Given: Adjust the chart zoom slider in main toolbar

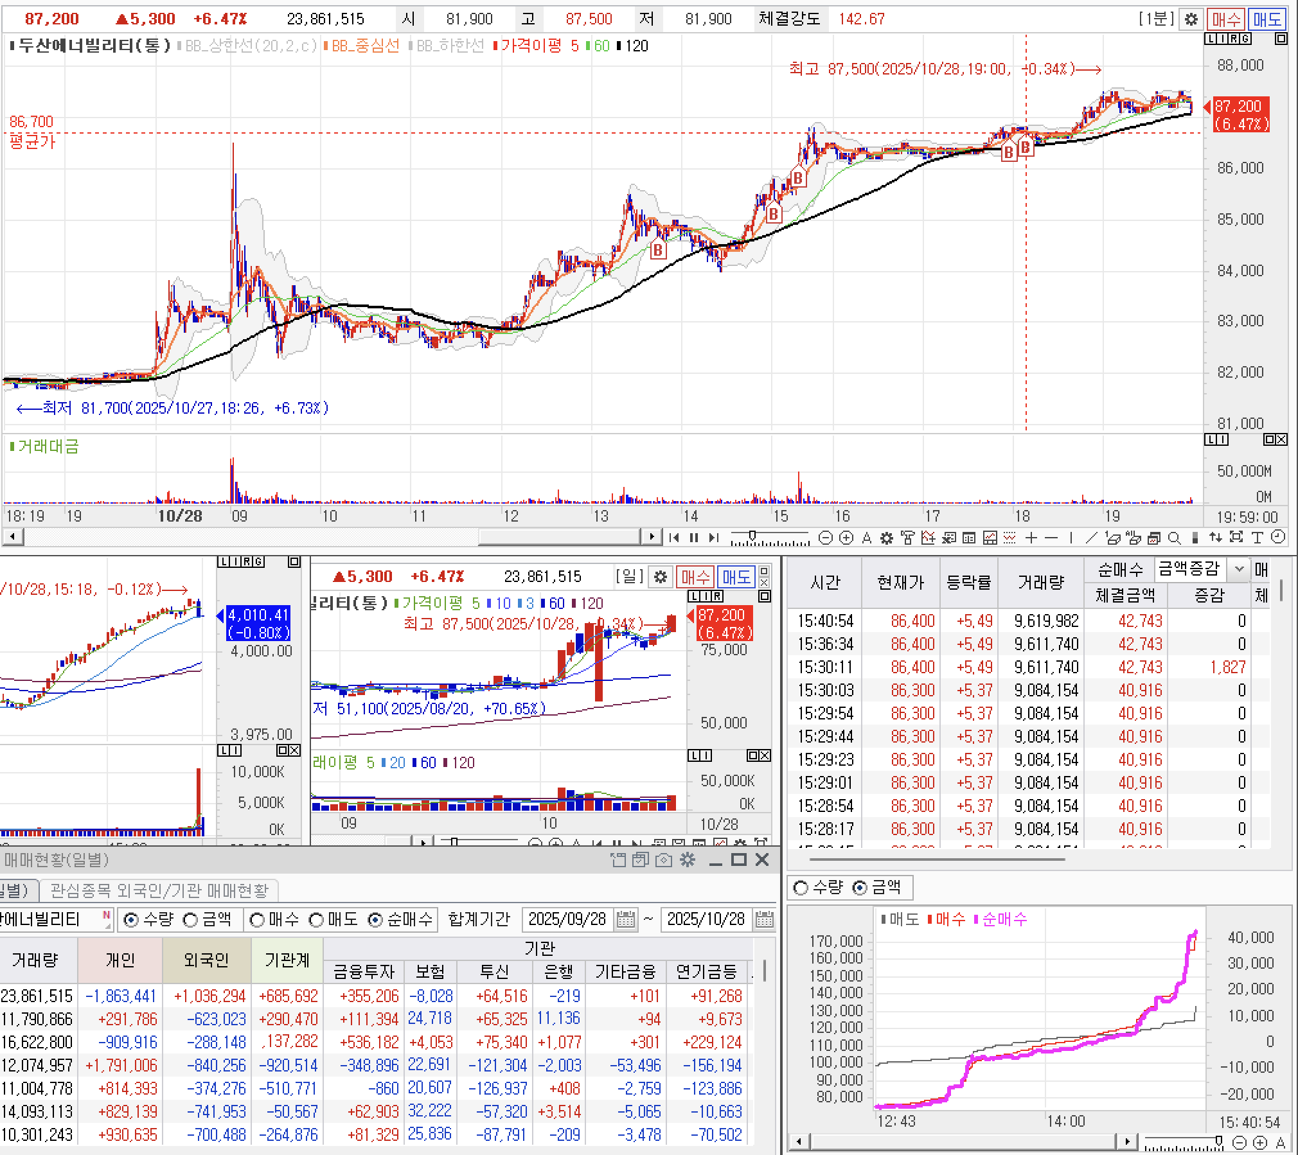Looking at the screenshot, I should pos(752,536).
